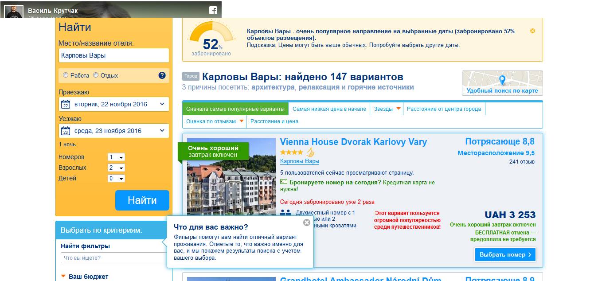Viewport: 598px width, 281px height.
Task: Select the 'Работа' radio button
Action: pos(66,75)
